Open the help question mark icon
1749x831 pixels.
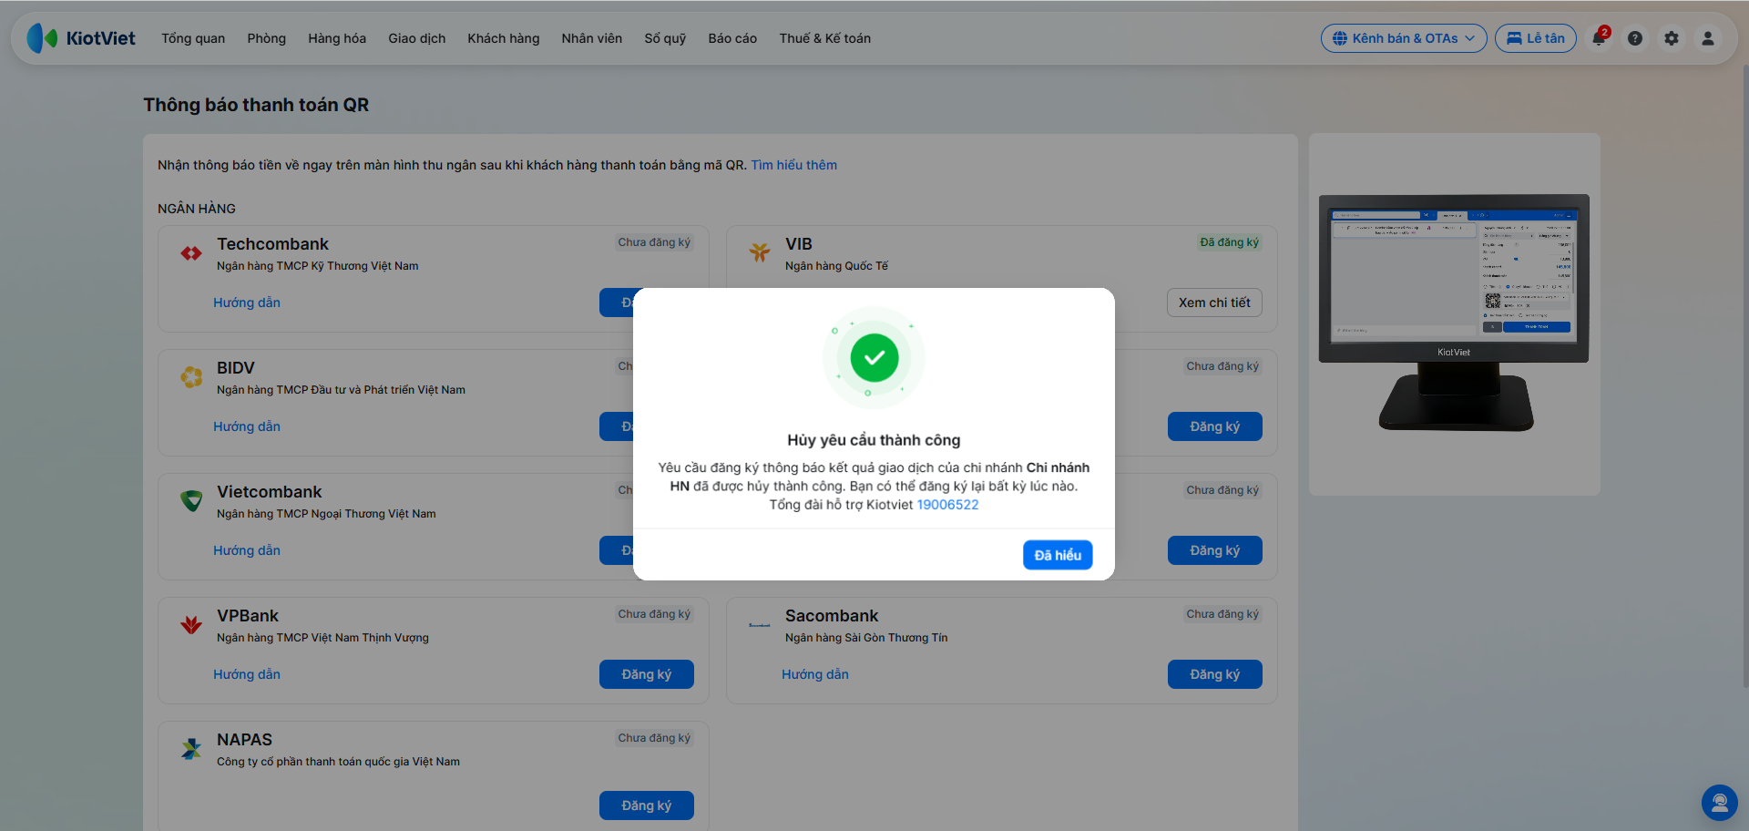(x=1635, y=38)
